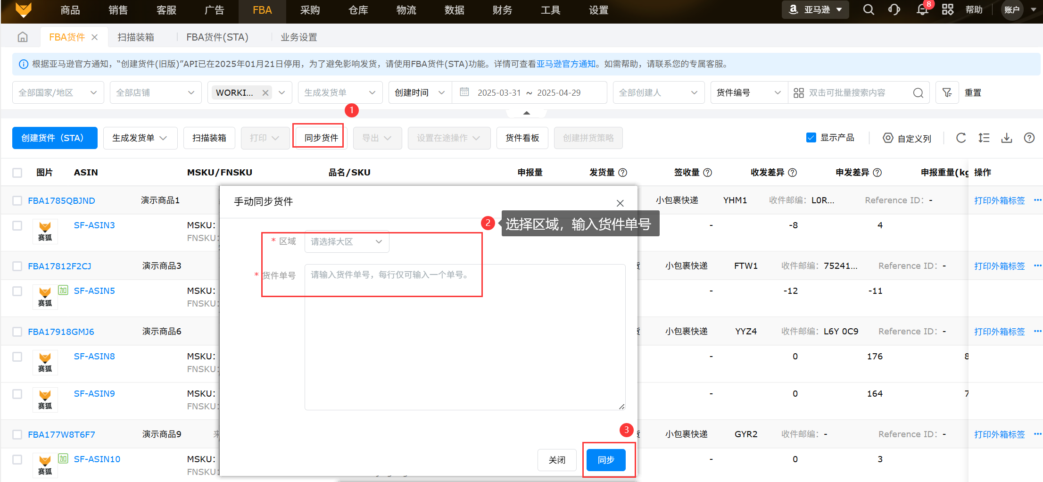The image size is (1043, 482).
Task: Click the row height adjustment icon
Action: point(984,138)
